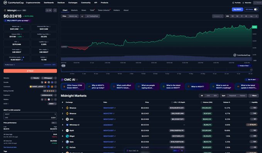This screenshot has height=153, width=262.
Task: Open the Compare dropdown
Action: (218, 16)
